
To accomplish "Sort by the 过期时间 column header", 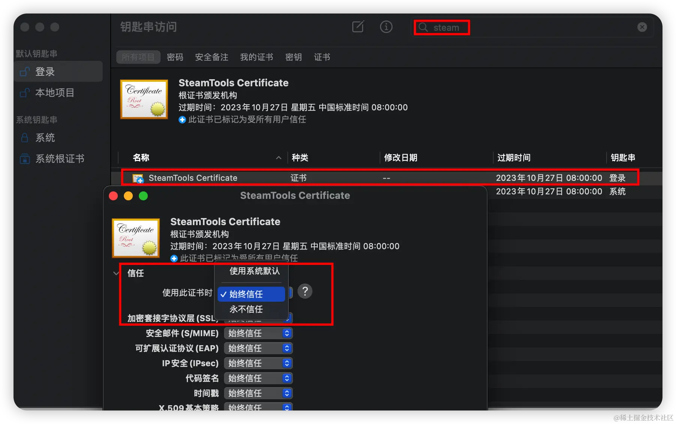I will click(514, 158).
